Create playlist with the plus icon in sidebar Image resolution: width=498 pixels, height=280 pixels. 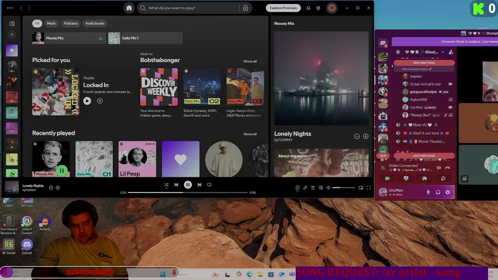point(12,35)
